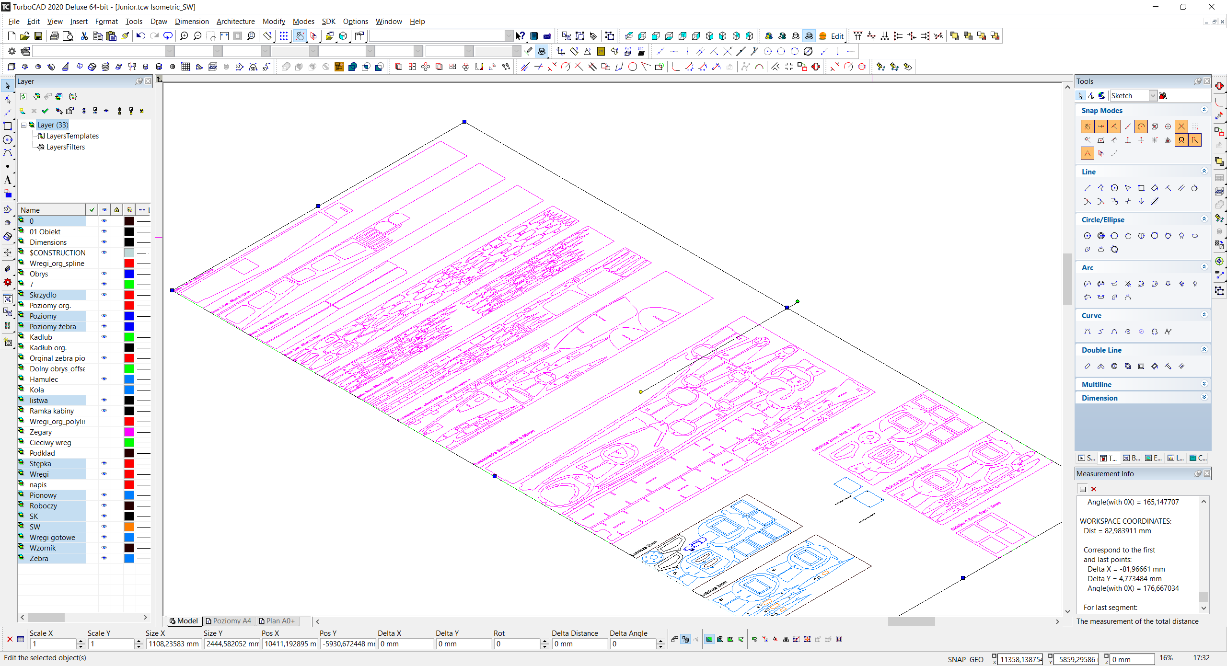The width and height of the screenshot is (1227, 666).
Task: Expand the Multiline tools section
Action: tap(1204, 384)
